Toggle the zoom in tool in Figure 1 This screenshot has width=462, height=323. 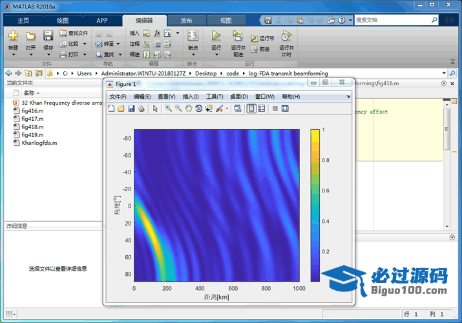[x=168, y=109]
